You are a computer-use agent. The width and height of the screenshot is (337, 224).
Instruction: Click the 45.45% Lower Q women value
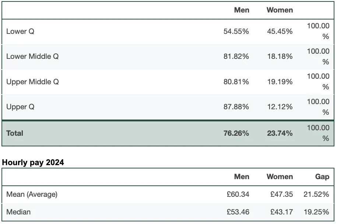coord(280,32)
